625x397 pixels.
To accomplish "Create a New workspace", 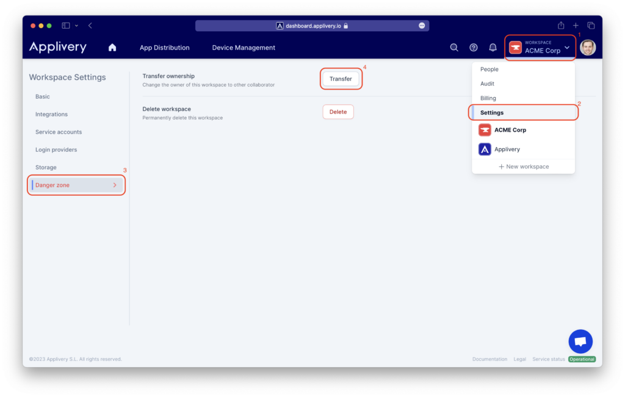I will (523, 166).
